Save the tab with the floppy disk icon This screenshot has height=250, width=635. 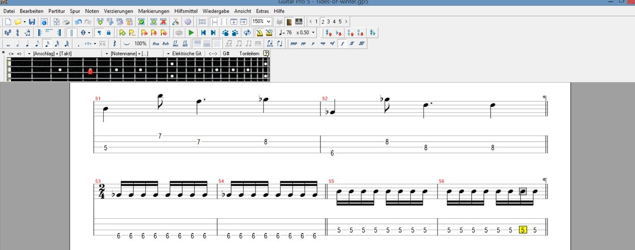click(x=32, y=22)
